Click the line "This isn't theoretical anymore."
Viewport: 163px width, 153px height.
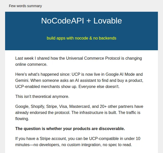[x=42, y=96]
